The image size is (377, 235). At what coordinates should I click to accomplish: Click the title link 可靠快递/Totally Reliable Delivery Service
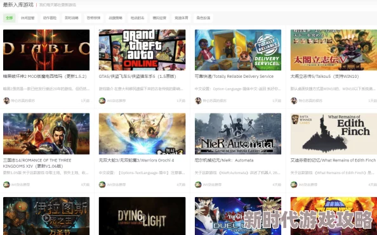(x=234, y=77)
